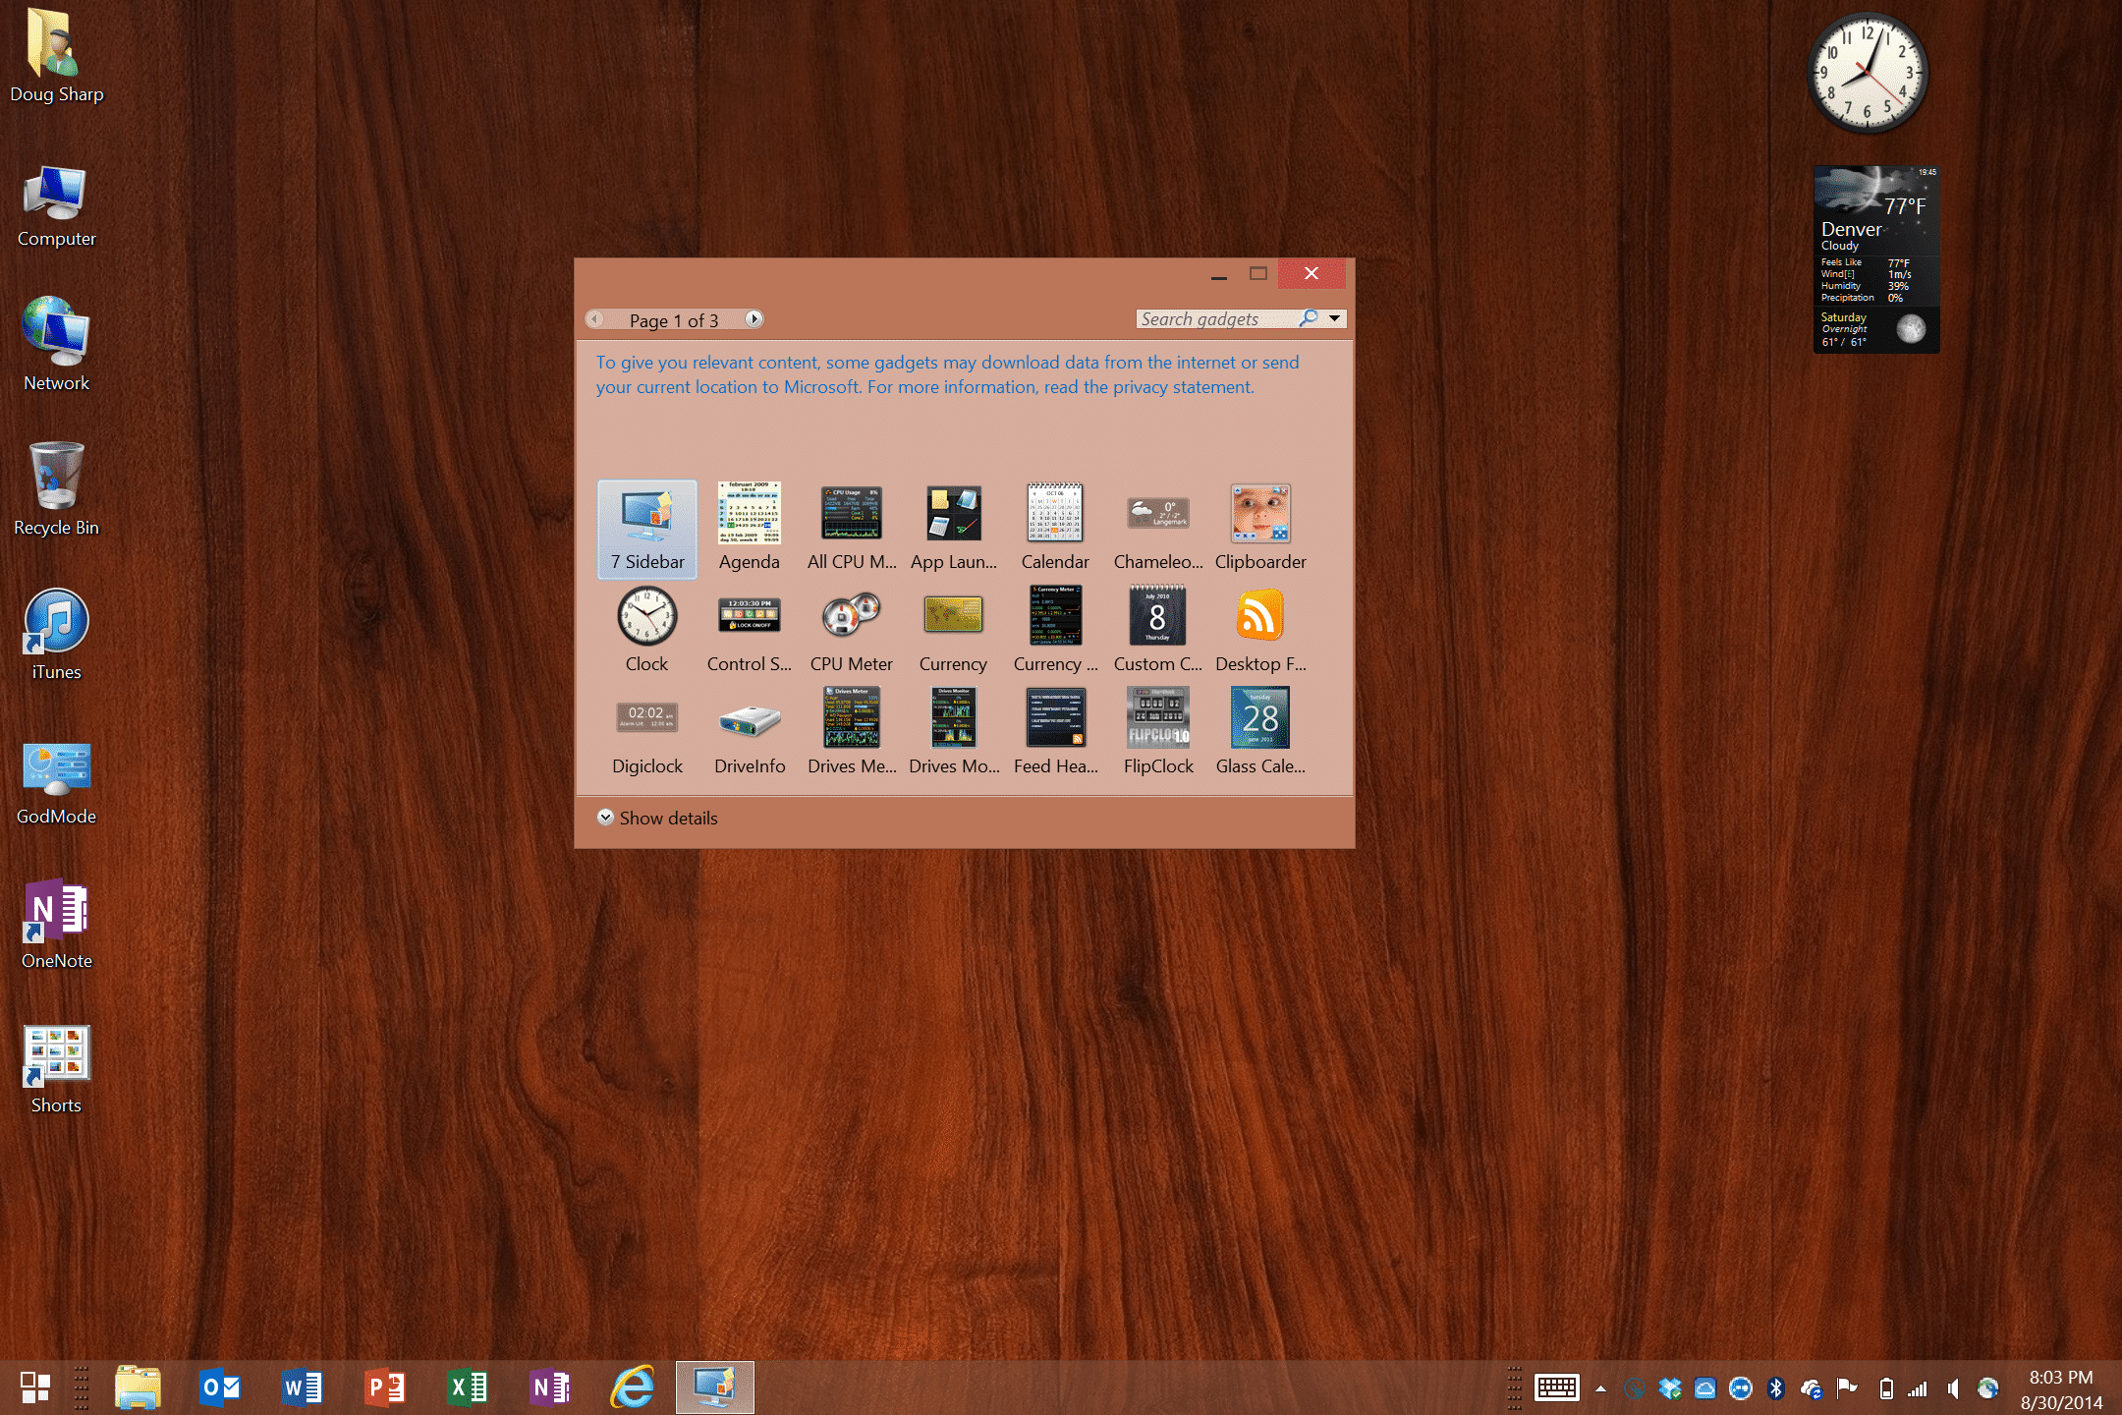2122x1415 pixels.
Task: Select the Shorts desktop shortcut
Action: pyautogui.click(x=57, y=1069)
